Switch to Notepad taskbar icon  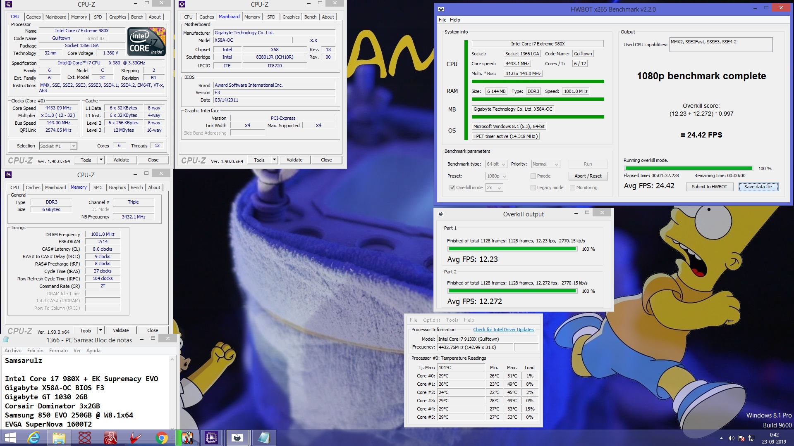(x=263, y=438)
